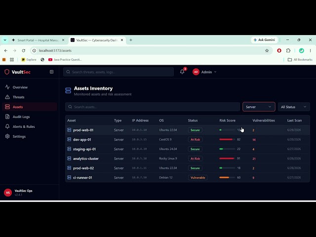The height and width of the screenshot is (237, 316).
Task: Open the green browser profile icon
Action: click(x=302, y=50)
